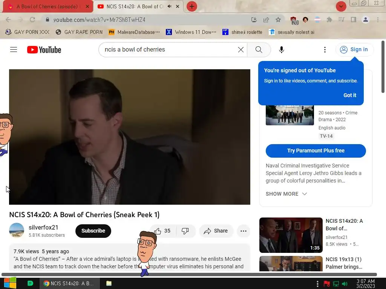Select the Chrome NCIS taskbar button
Image resolution: width=386 pixels, height=289 pixels.
point(70,283)
